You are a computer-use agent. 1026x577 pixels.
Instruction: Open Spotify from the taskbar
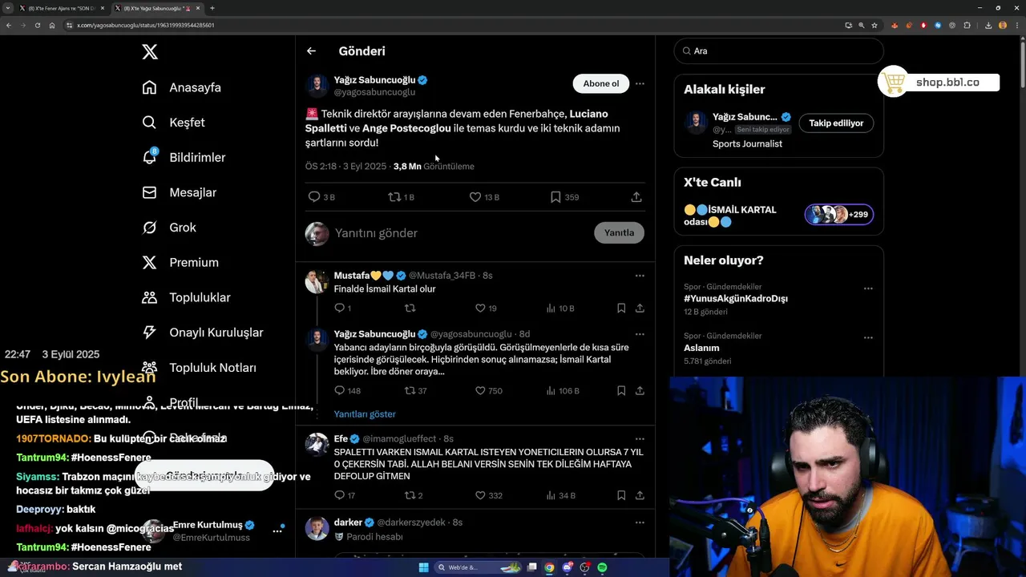coord(602,567)
